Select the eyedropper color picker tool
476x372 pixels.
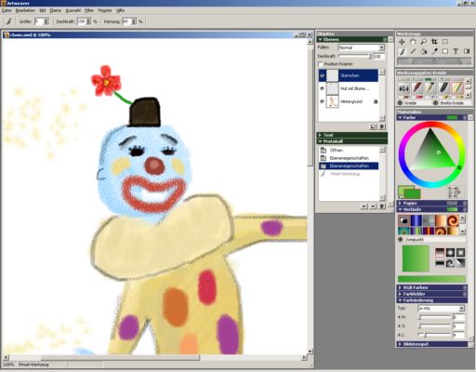(434, 51)
